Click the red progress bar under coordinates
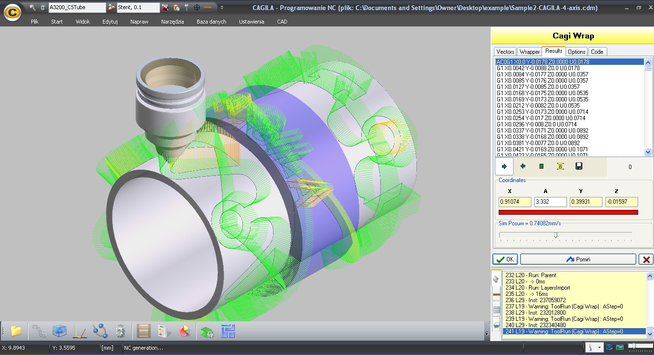 coord(568,212)
